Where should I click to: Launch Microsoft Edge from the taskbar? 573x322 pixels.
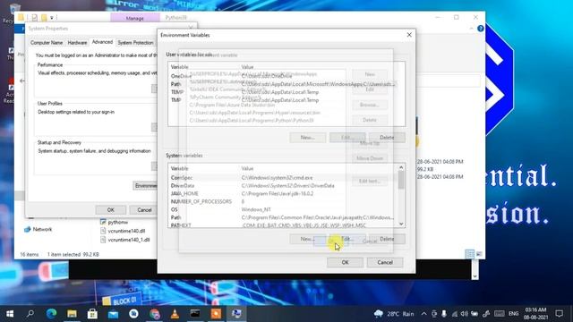point(51,314)
